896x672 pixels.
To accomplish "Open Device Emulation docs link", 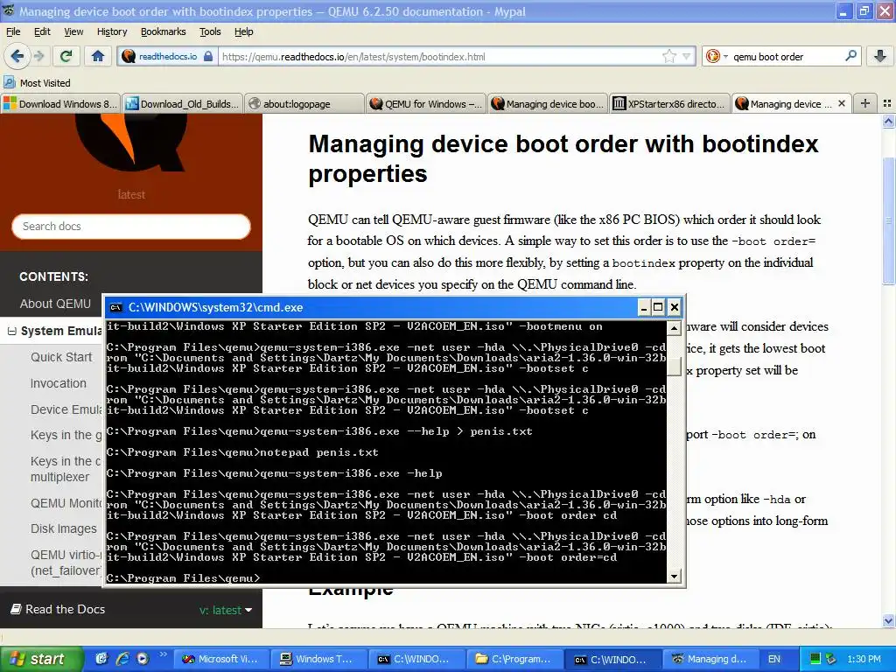I will pyautogui.click(x=66, y=409).
